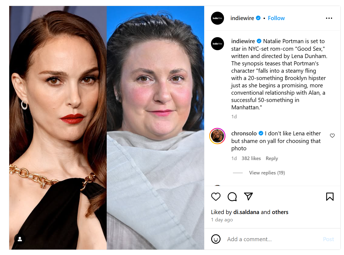Viewport: 344px width, 255px height.
Task: Open the comment bubble icon
Action: [x=232, y=197]
